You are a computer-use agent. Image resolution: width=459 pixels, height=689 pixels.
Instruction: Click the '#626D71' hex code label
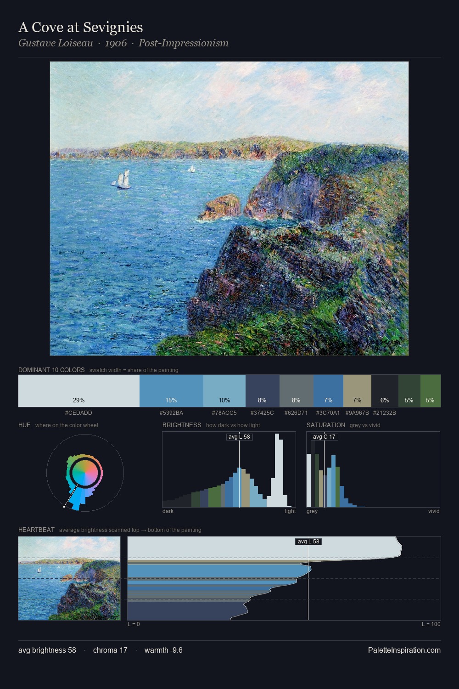[x=296, y=413]
